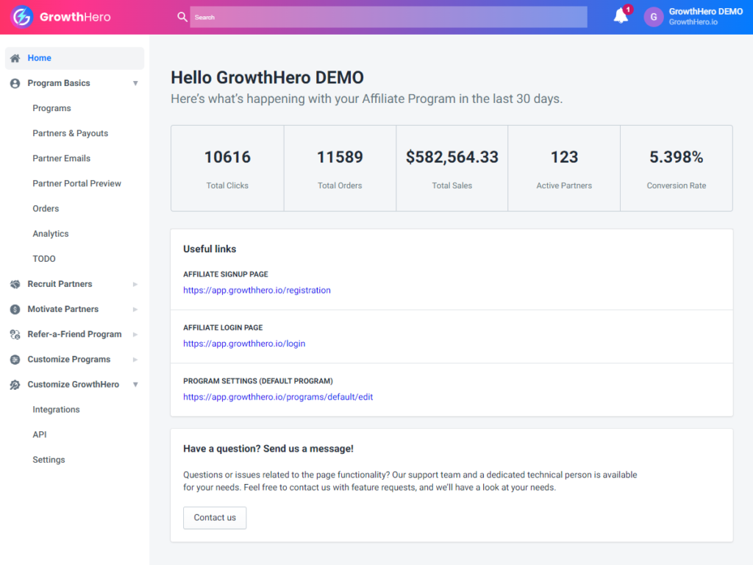Click the Refer-a-Friend Program icon
Image resolution: width=753 pixels, height=565 pixels.
[15, 335]
